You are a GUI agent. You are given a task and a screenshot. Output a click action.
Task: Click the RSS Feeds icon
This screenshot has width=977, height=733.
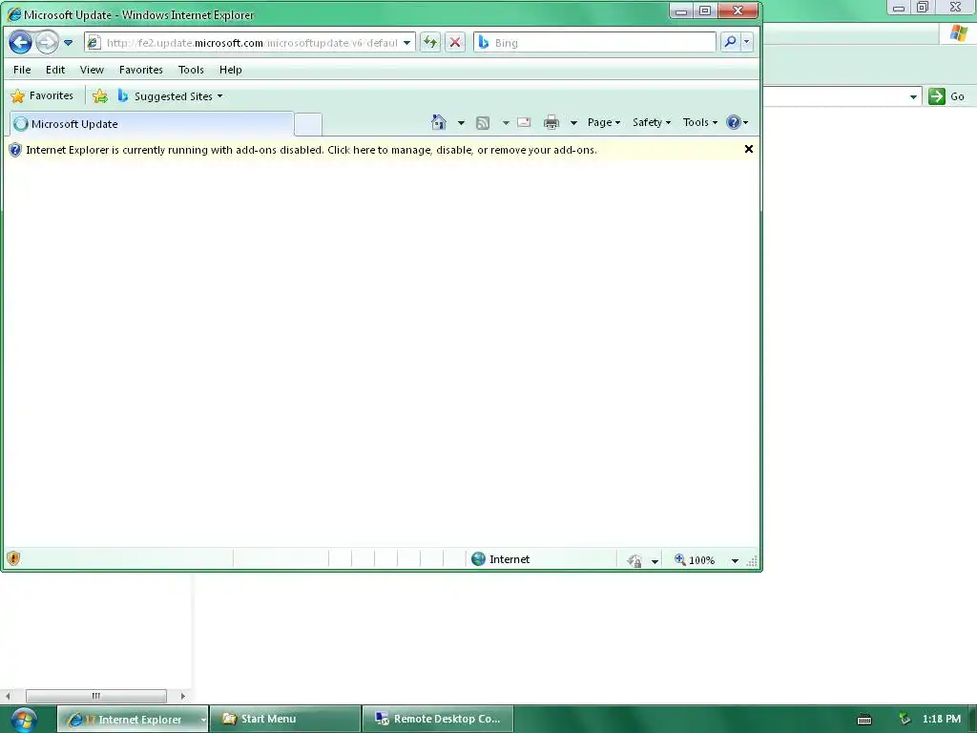tap(483, 123)
